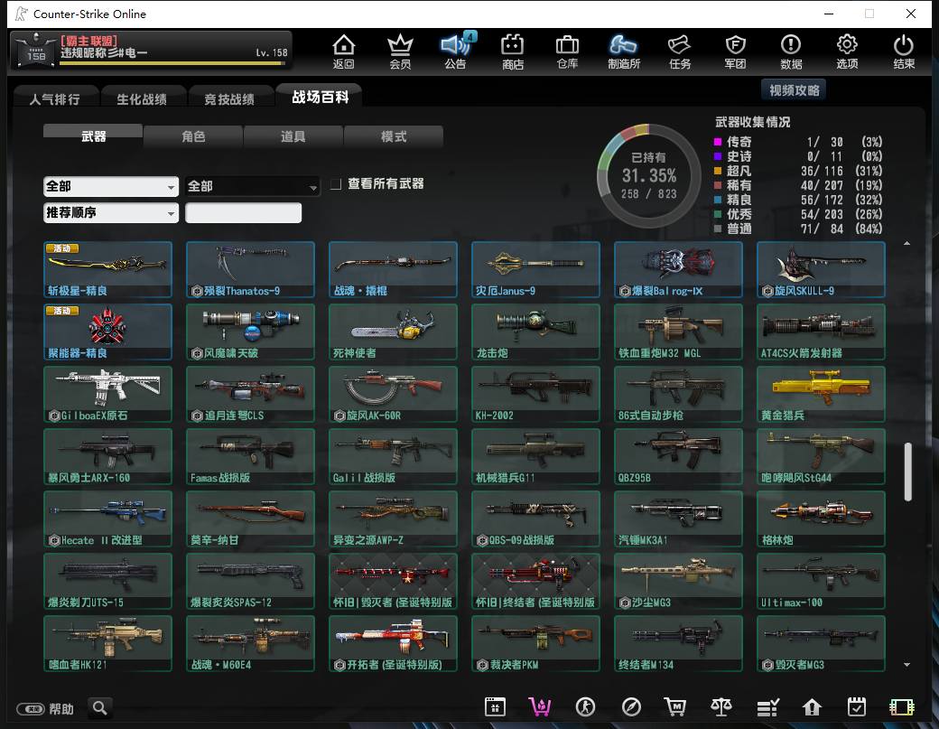The image size is (939, 729).
Task: Select the 黄金猎兵 weapon card
Action: pos(821,394)
